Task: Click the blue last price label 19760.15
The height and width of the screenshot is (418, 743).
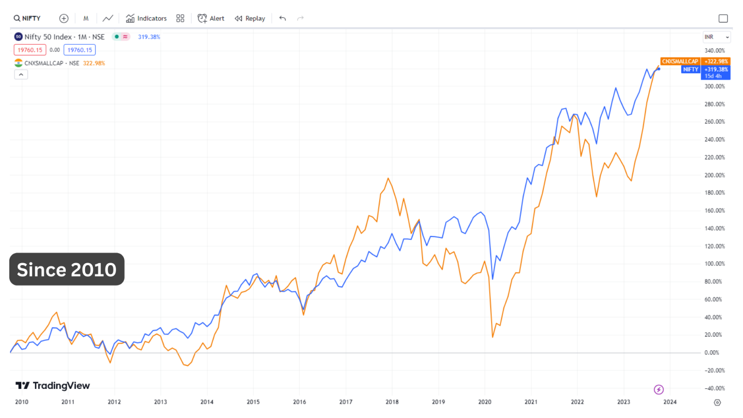Action: point(79,50)
